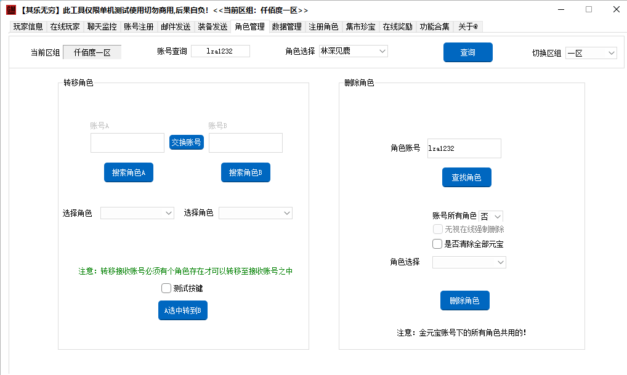Click into the 角色账号 text field
627x375 pixels.
click(x=464, y=148)
